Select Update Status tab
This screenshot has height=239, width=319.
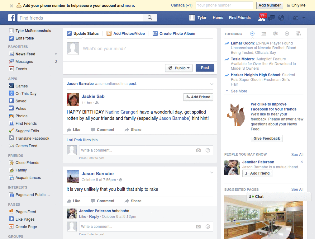(x=83, y=34)
